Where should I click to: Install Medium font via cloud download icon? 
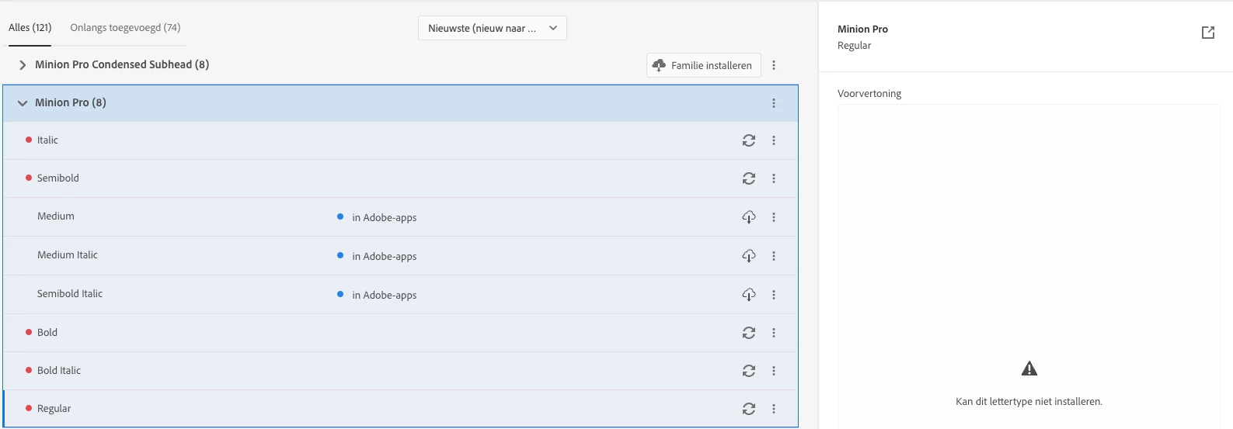click(748, 217)
